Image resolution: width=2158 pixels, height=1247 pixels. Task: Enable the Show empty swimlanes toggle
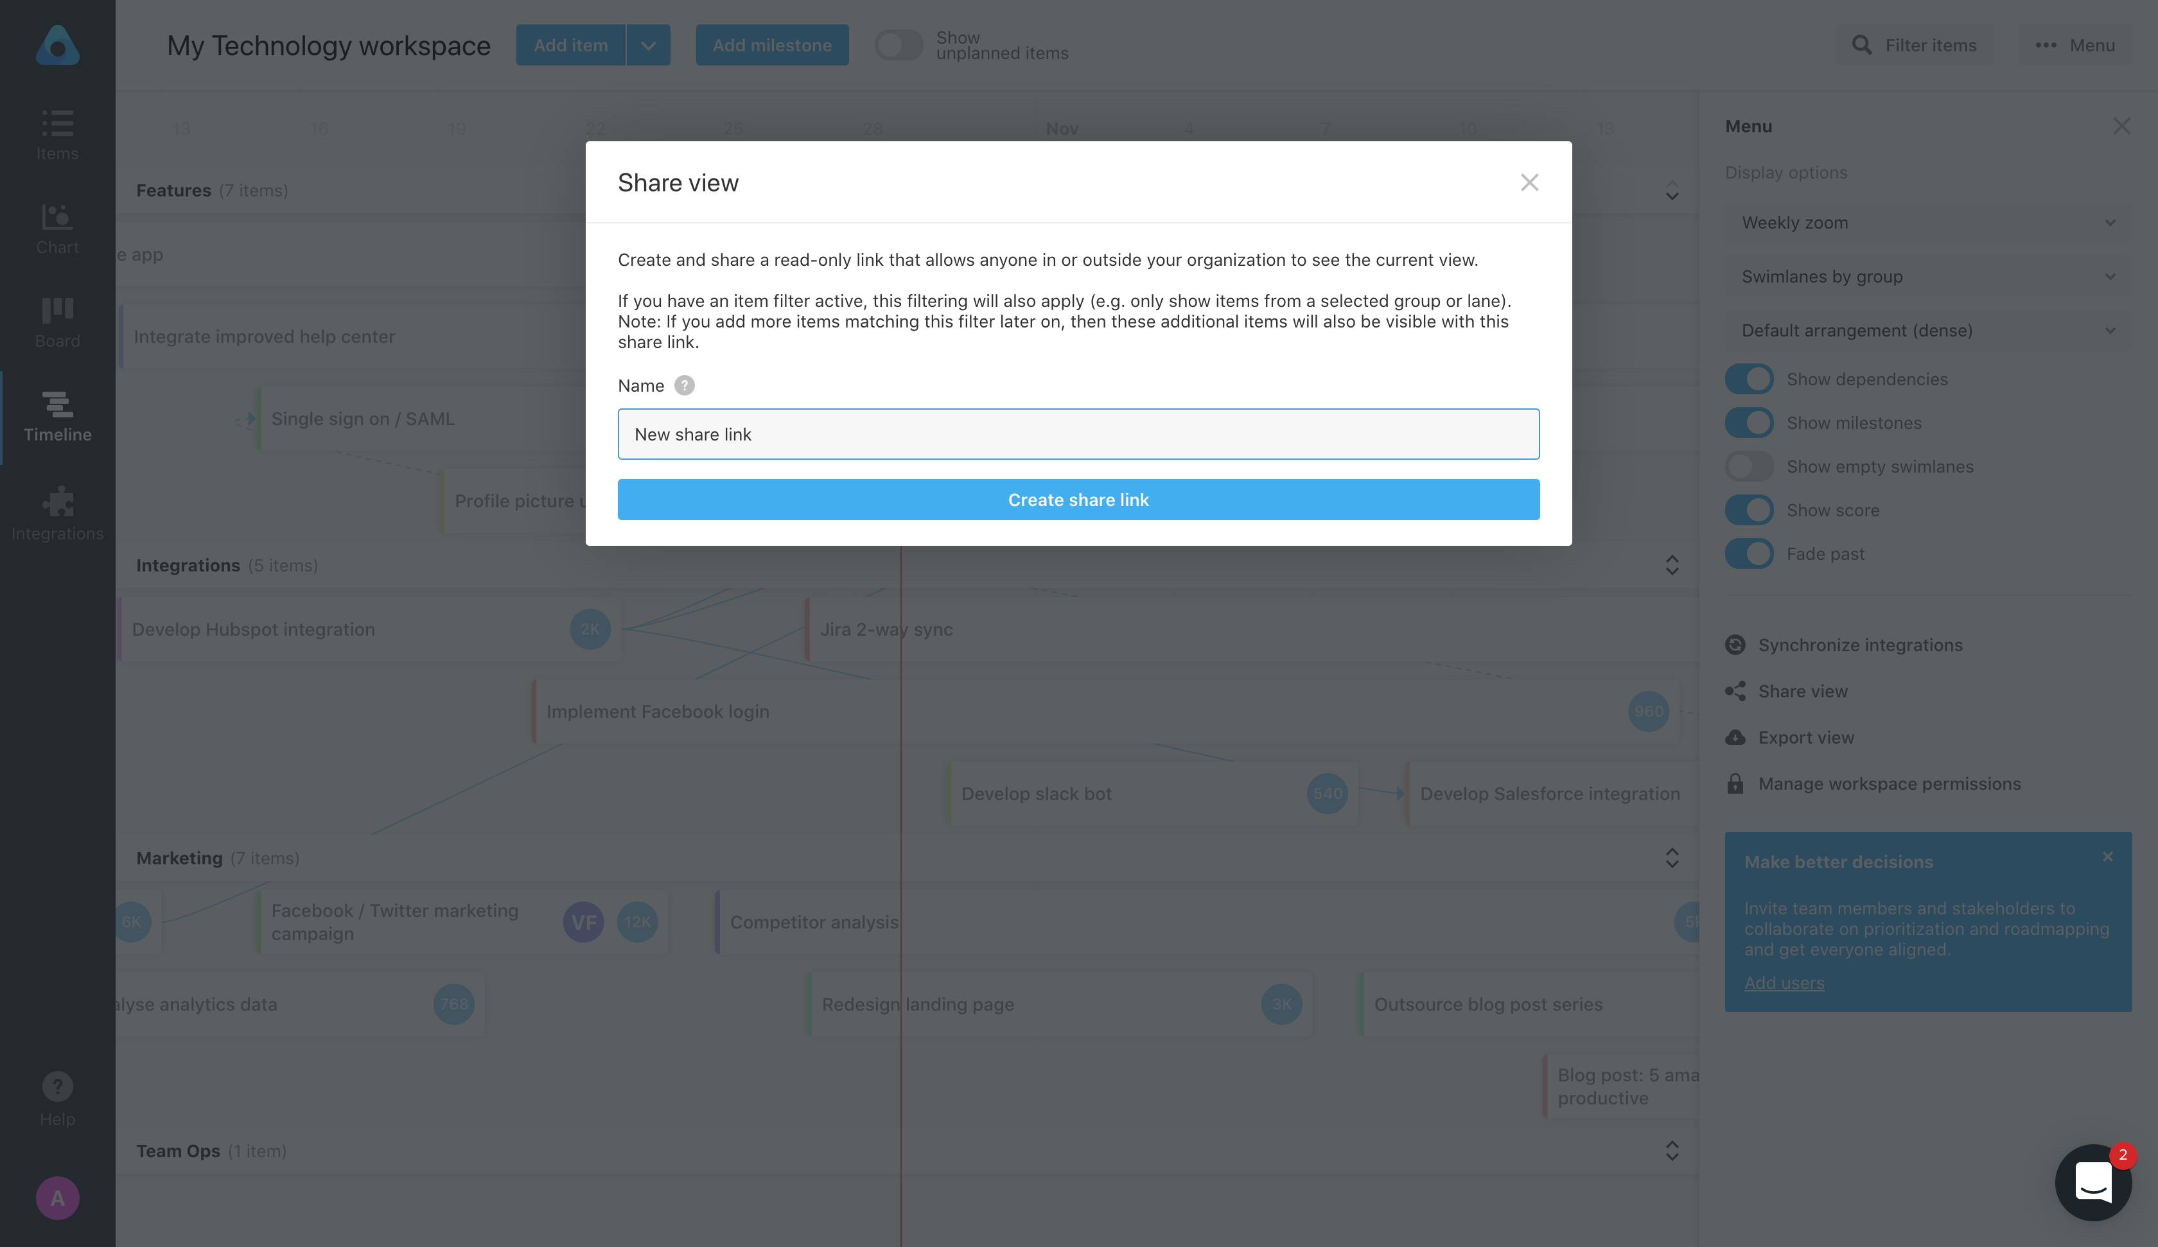point(1750,466)
